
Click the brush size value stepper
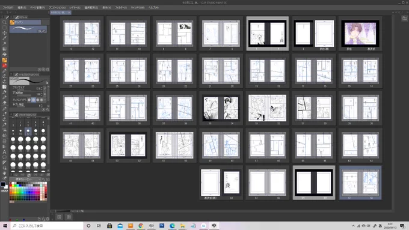[x=42, y=88]
